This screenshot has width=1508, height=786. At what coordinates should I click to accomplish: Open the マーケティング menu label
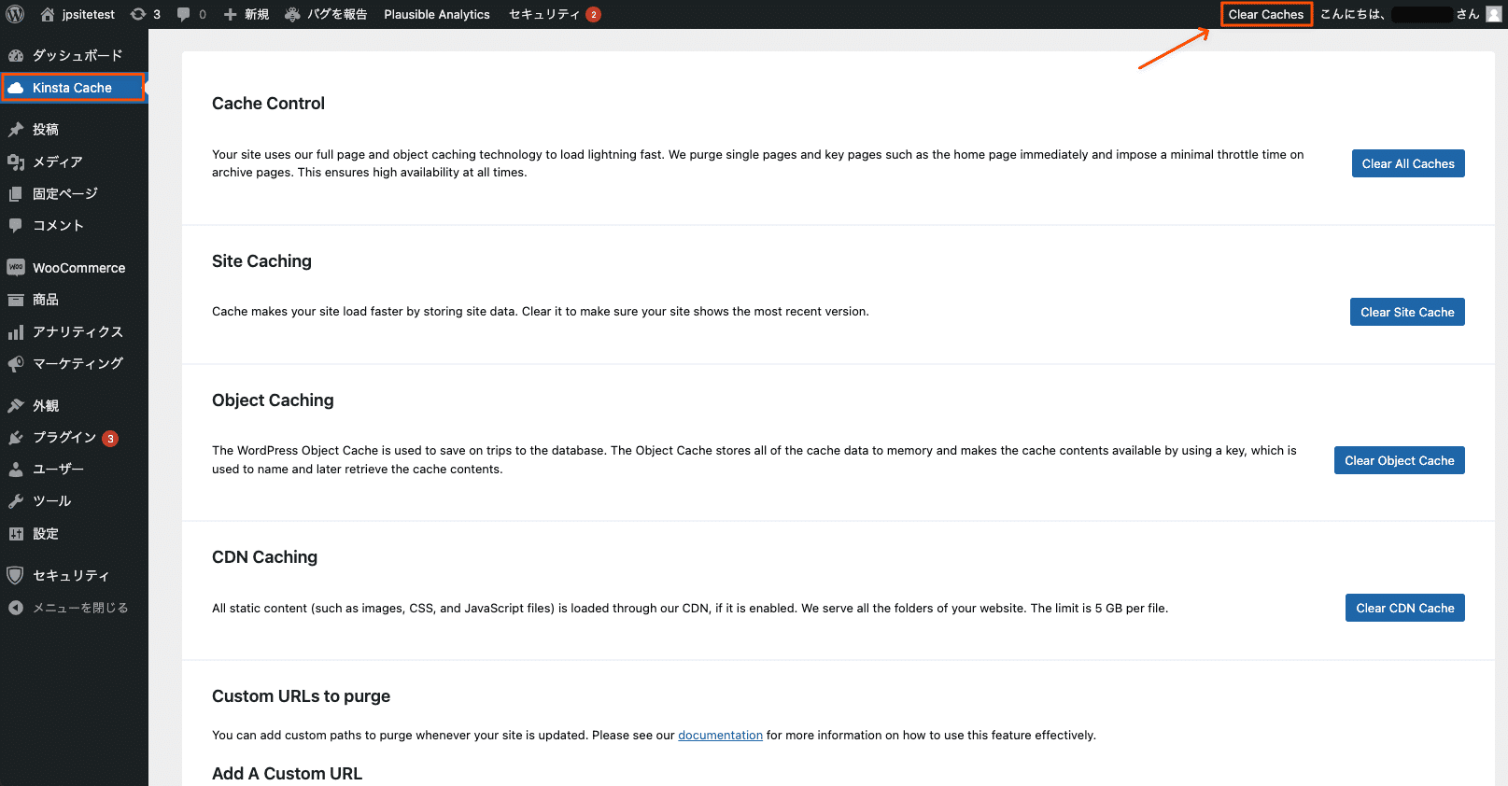(78, 363)
